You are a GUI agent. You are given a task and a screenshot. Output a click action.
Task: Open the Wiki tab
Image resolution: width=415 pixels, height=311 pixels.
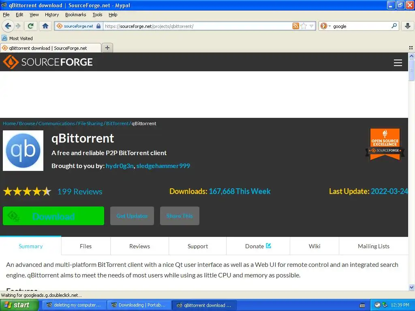[x=314, y=246]
